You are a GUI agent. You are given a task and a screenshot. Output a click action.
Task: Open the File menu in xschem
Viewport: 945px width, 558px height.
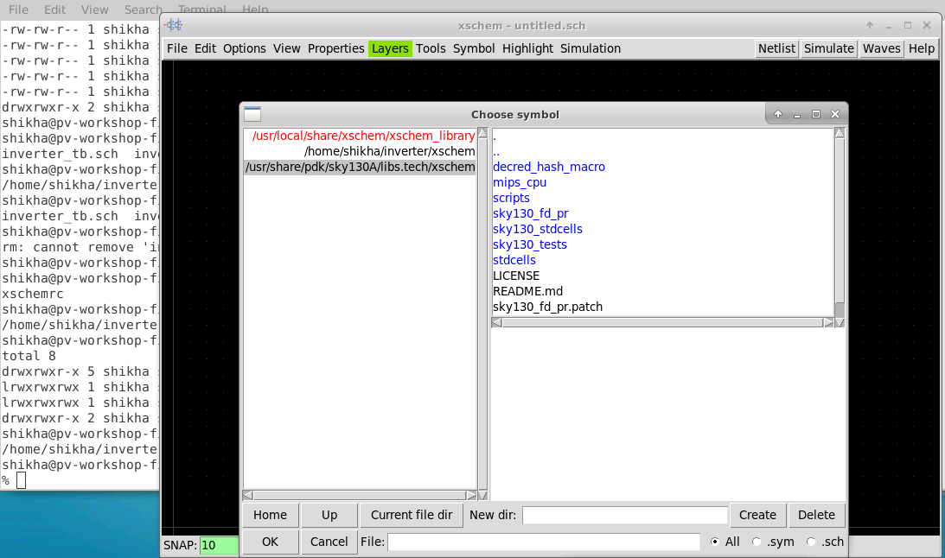(x=176, y=48)
